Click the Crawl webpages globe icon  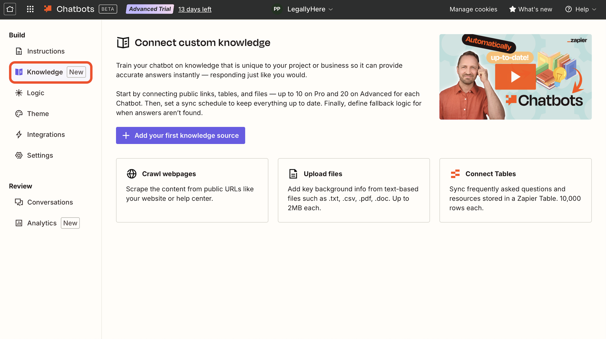coord(132,174)
